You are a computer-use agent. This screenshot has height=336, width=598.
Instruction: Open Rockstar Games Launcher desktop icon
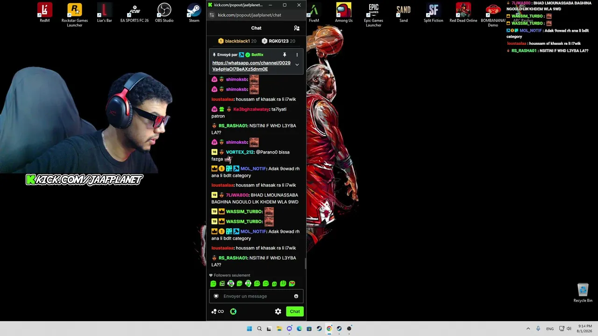point(74,15)
